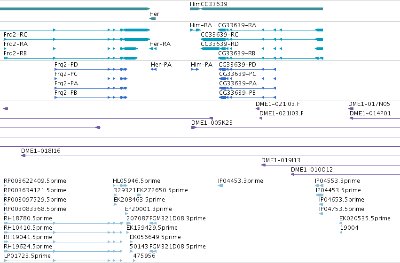This screenshot has height=263, width=400.
Task: Click the CG33639-RC transcript label
Action: (x=220, y=35)
